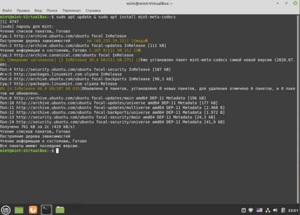Open the Правка menu

pos(23,10)
